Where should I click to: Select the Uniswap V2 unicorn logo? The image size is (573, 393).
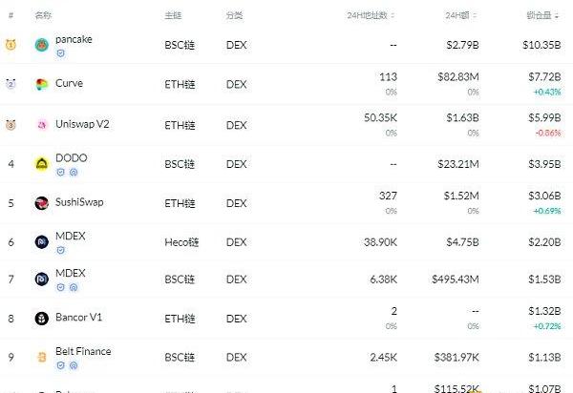pyautogui.click(x=42, y=125)
